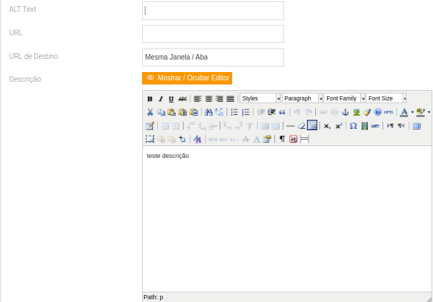Click the 'p' element in Path bar
Image resolution: width=433 pixels, height=302 pixels.
pos(161,297)
